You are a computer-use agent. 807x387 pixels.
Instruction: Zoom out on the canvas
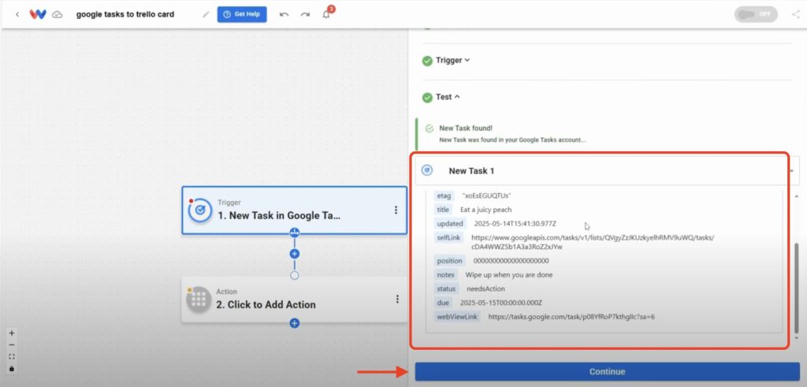[x=12, y=344]
